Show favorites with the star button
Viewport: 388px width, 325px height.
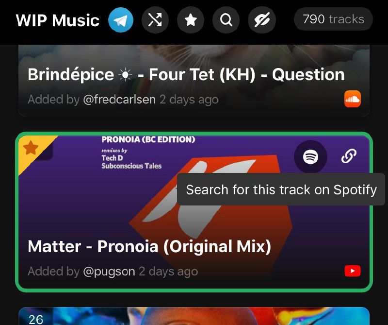pyautogui.click(x=191, y=20)
